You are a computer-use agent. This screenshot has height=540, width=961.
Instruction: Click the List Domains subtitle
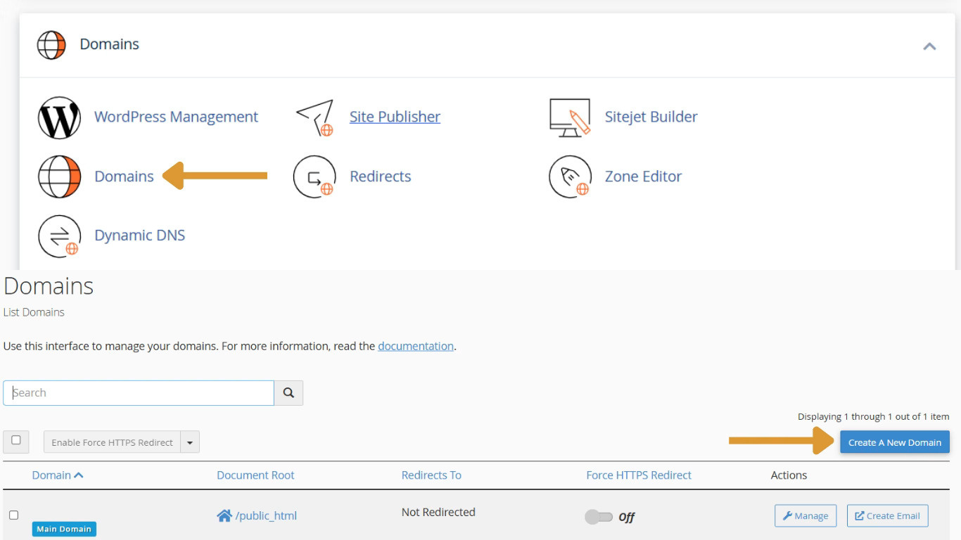(x=34, y=312)
